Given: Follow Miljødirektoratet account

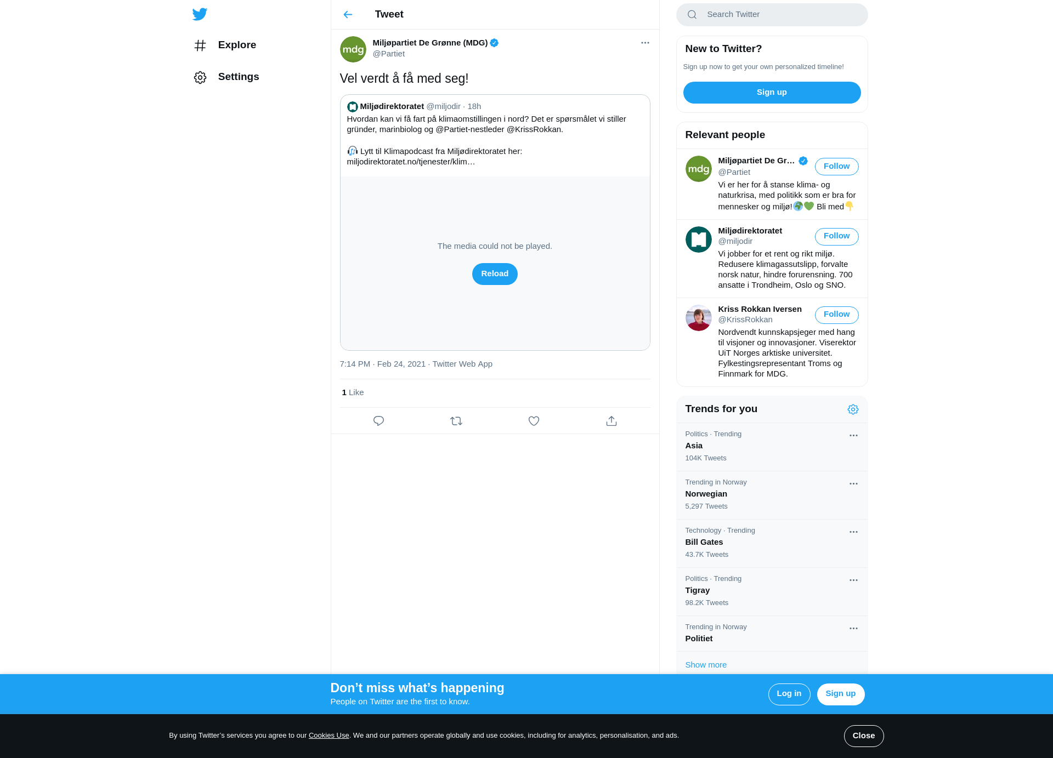Looking at the screenshot, I should pyautogui.click(x=836, y=236).
